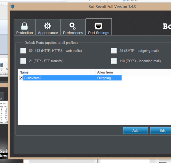Open the Preferences tab
This screenshot has height=163, width=171.
[x=73, y=27]
